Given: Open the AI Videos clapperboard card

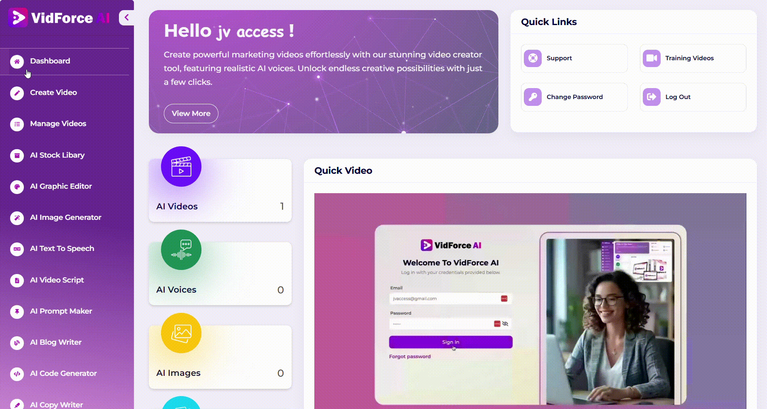Looking at the screenshot, I should (220, 190).
